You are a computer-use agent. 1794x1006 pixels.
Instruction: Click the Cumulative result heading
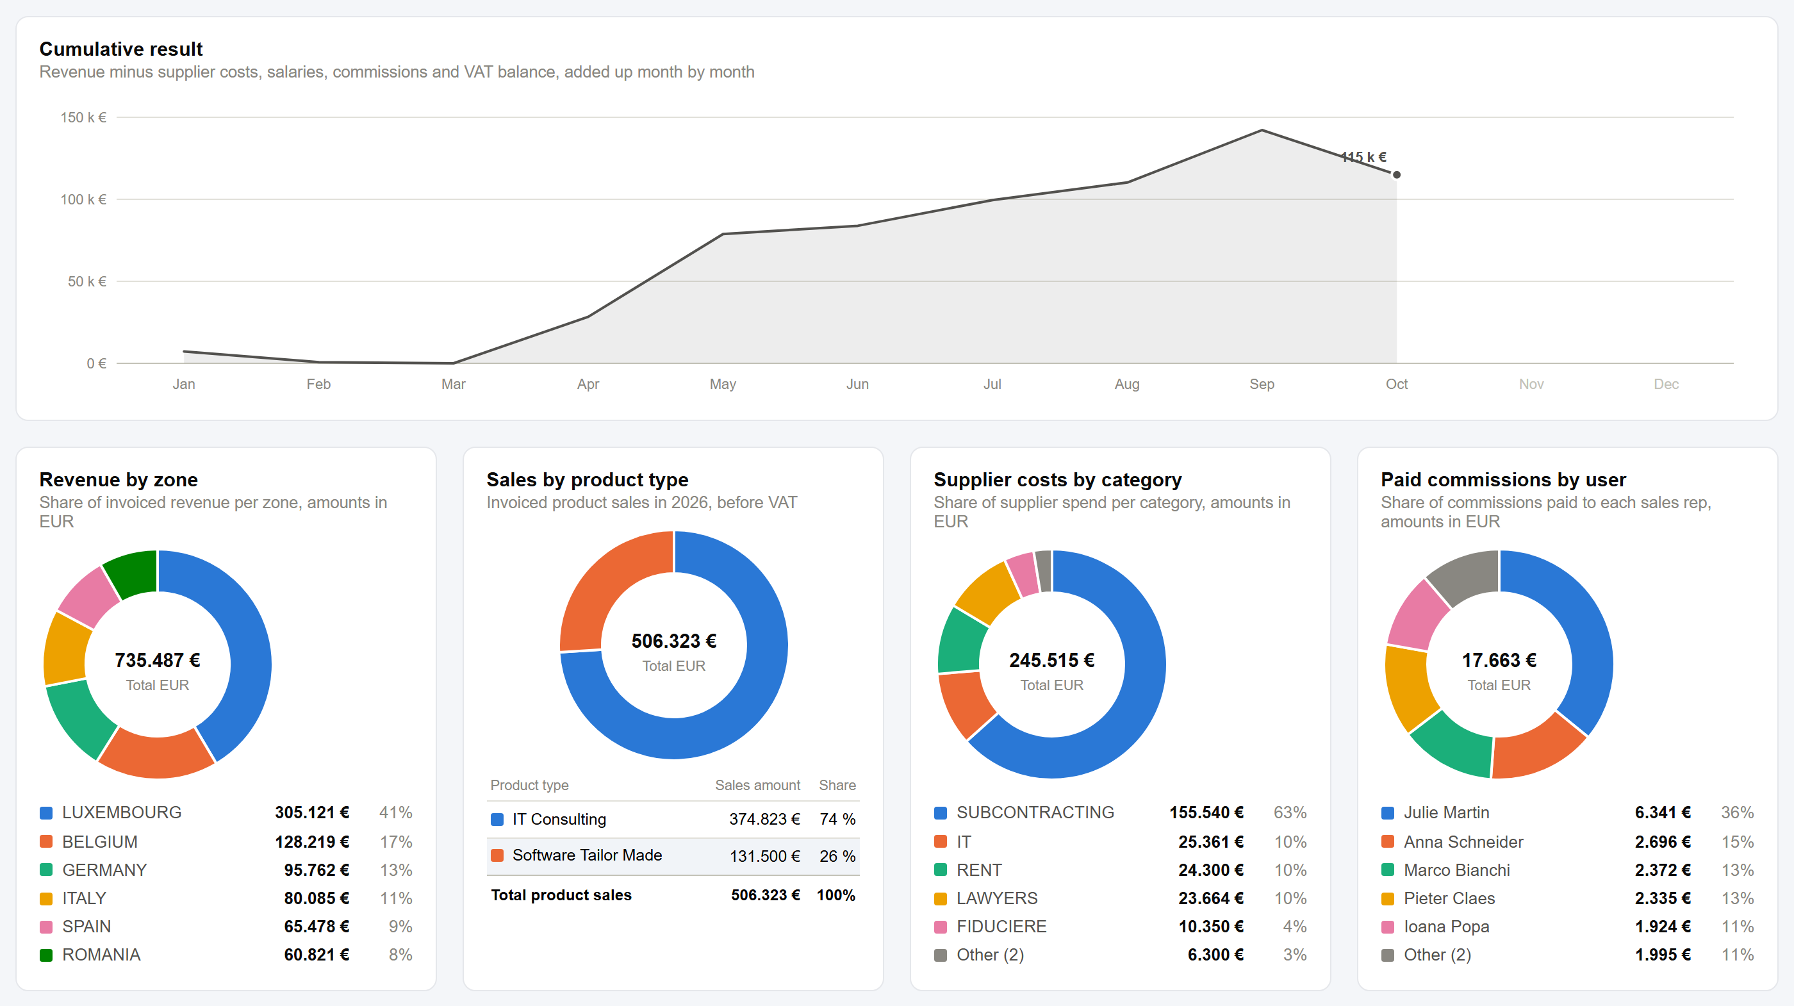pos(120,49)
